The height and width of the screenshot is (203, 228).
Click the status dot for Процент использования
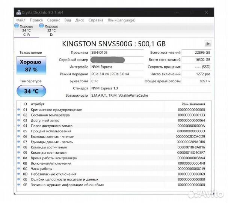coord(19,131)
